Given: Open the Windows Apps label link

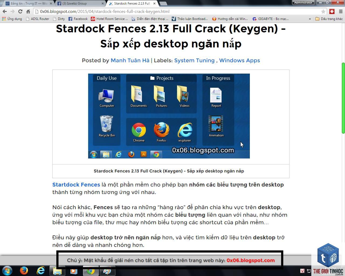Looking at the screenshot, I should click(x=239, y=60).
